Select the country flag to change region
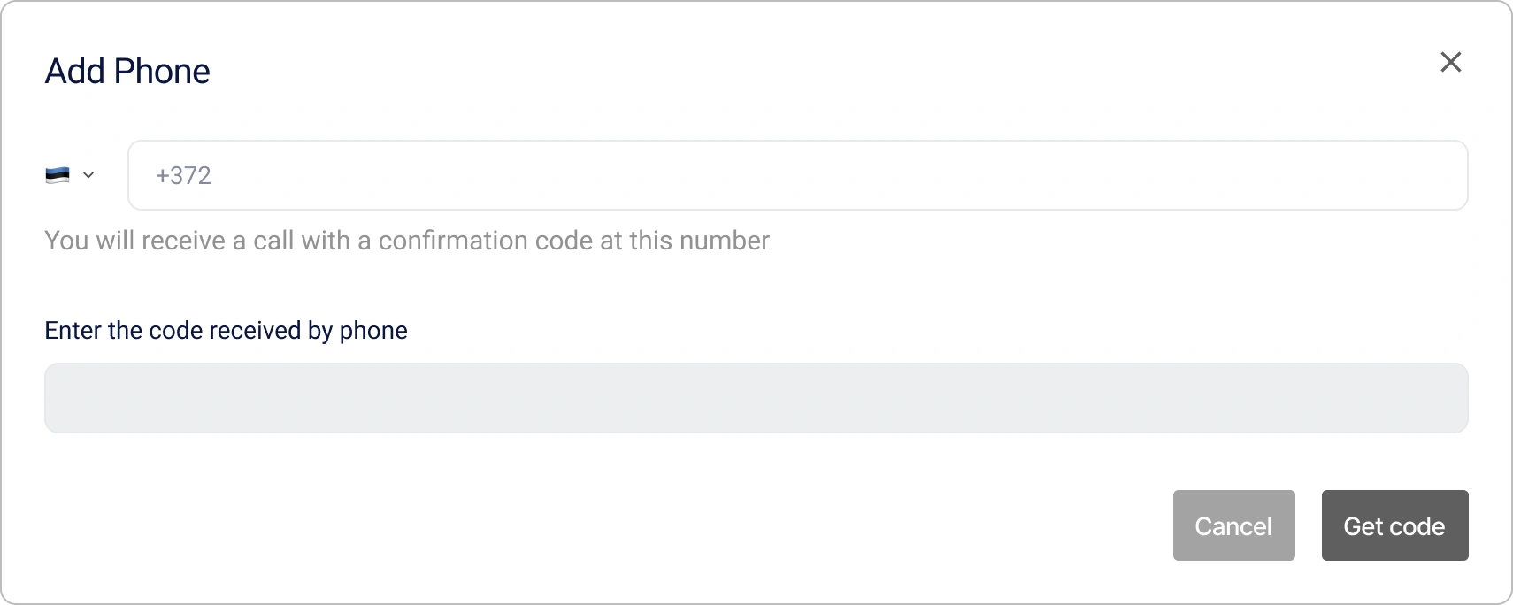The height and width of the screenshot is (605, 1513). [57, 175]
